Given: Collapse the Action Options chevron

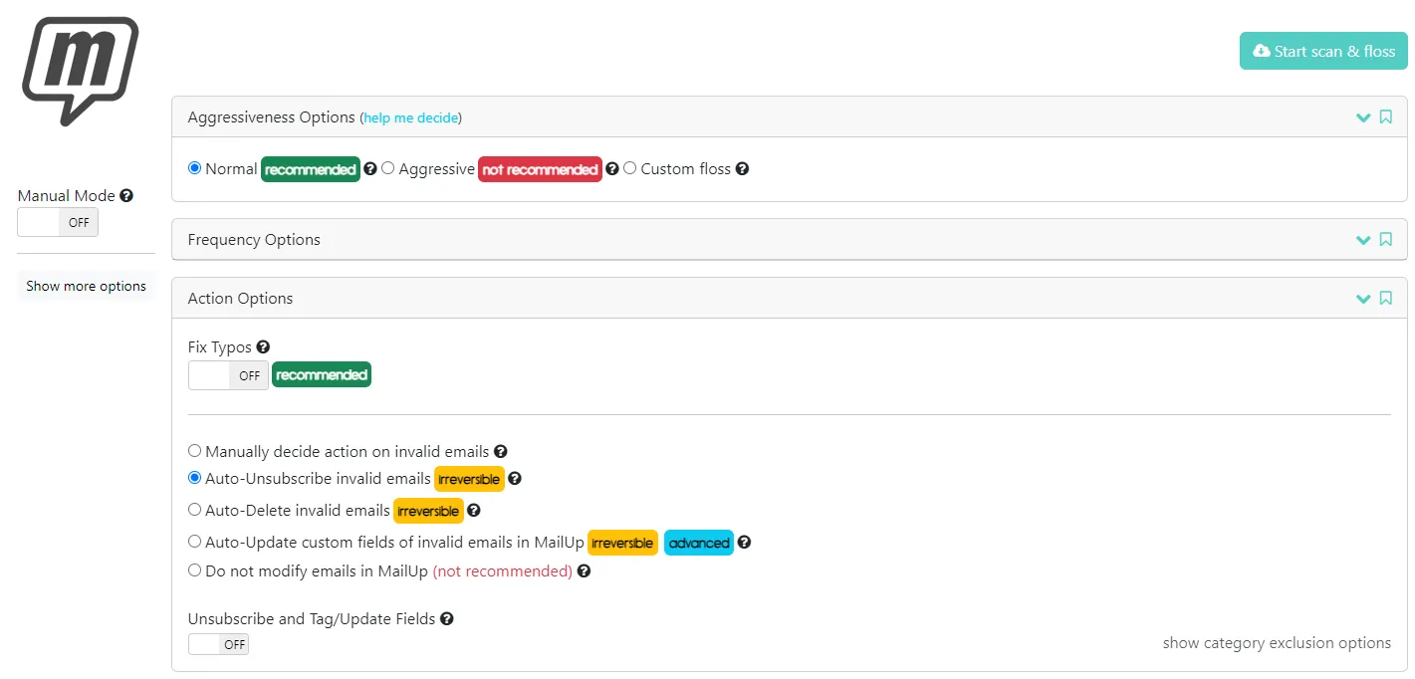Looking at the screenshot, I should [x=1363, y=299].
